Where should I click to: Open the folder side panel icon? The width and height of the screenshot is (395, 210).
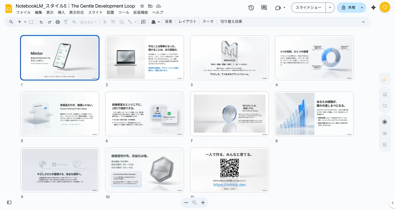(x=384, y=105)
